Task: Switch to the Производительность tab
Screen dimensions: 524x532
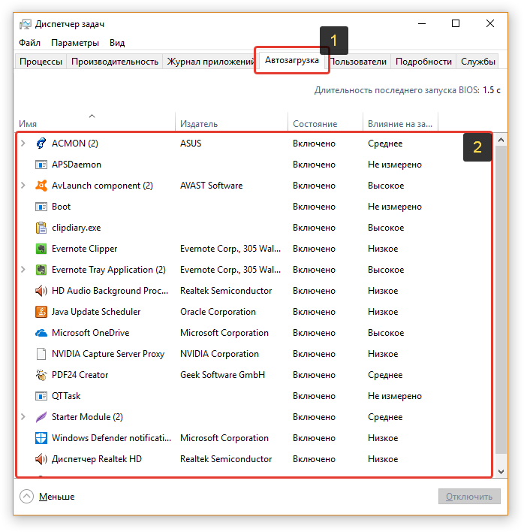Action: tap(115, 62)
